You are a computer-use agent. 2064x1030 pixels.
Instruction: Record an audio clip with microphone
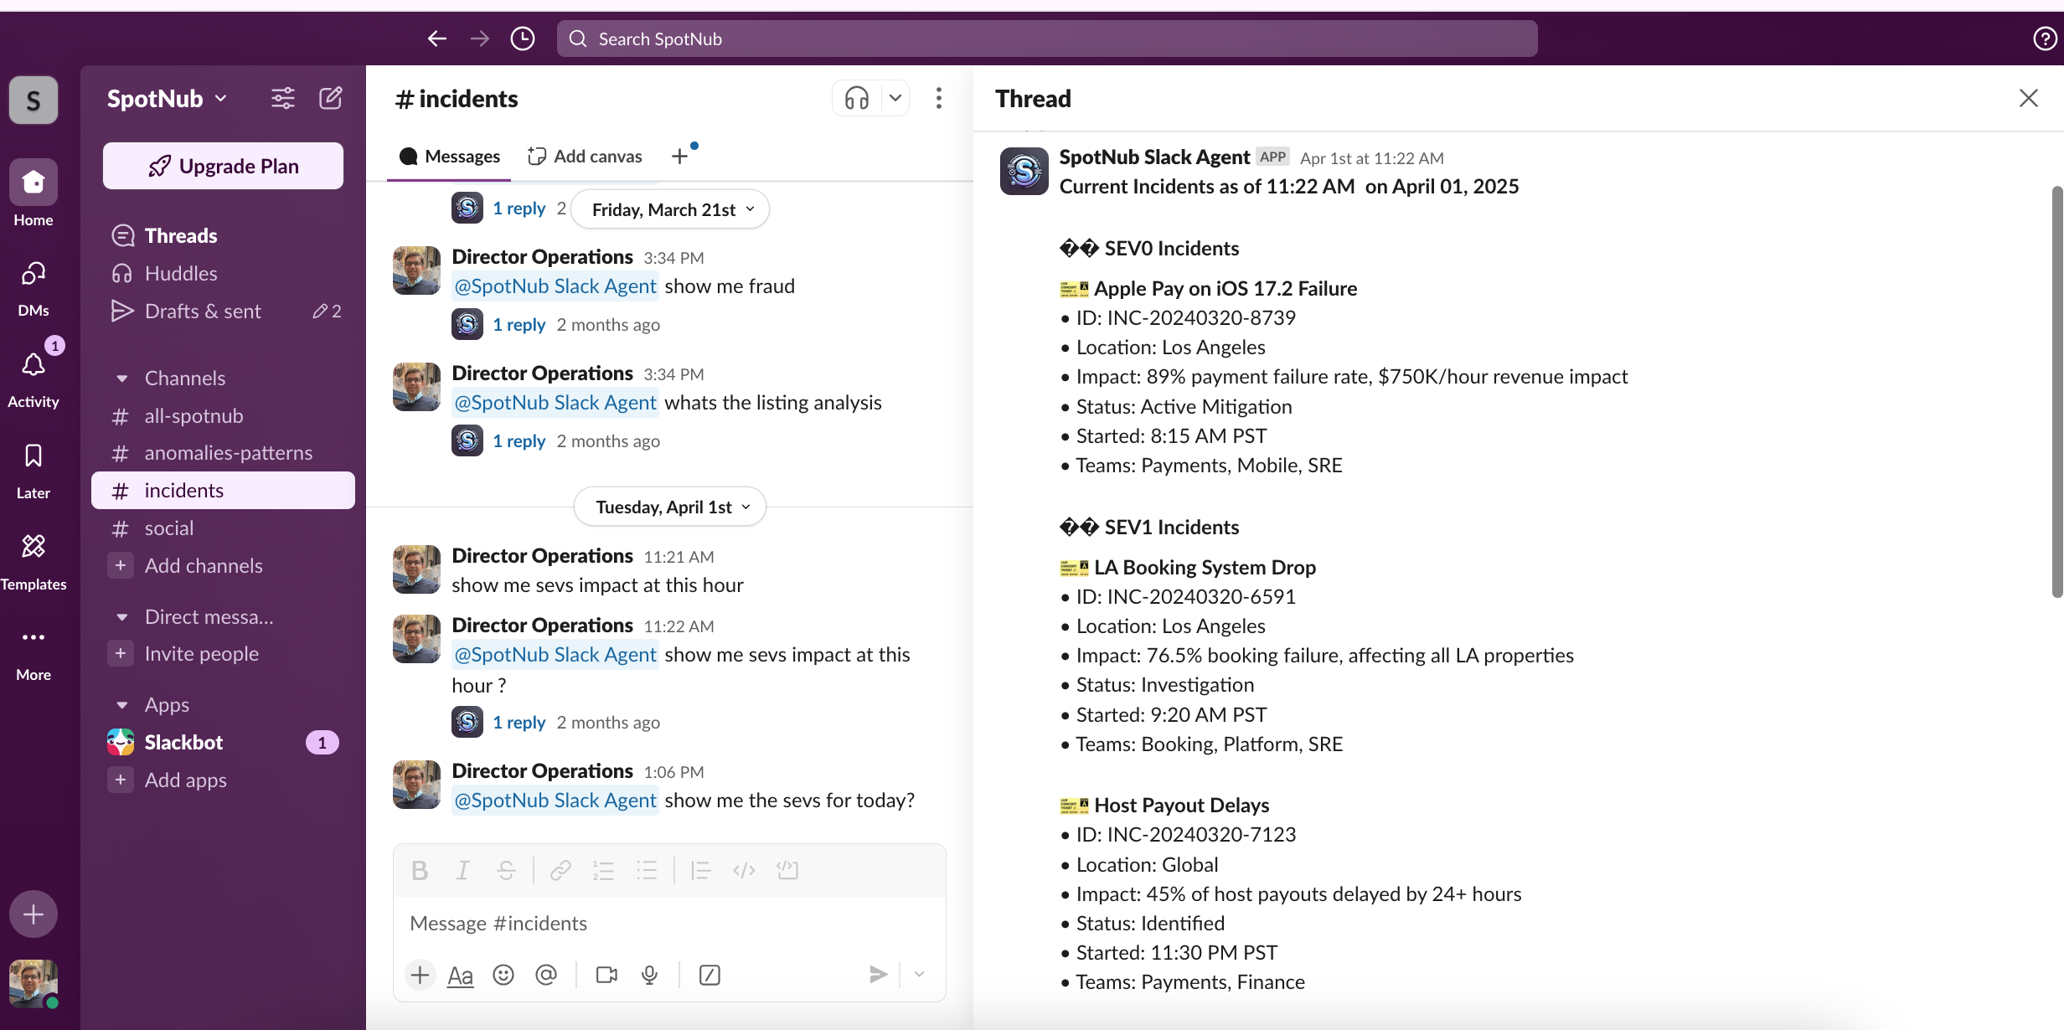(649, 975)
